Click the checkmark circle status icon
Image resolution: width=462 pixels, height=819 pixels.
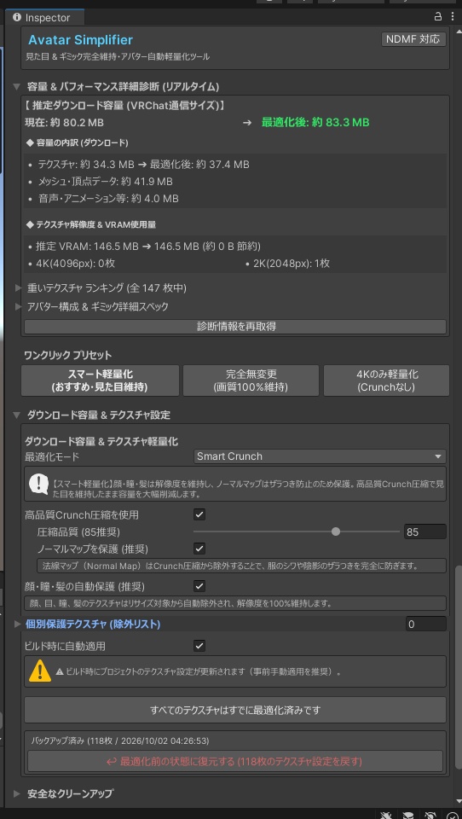point(452,815)
